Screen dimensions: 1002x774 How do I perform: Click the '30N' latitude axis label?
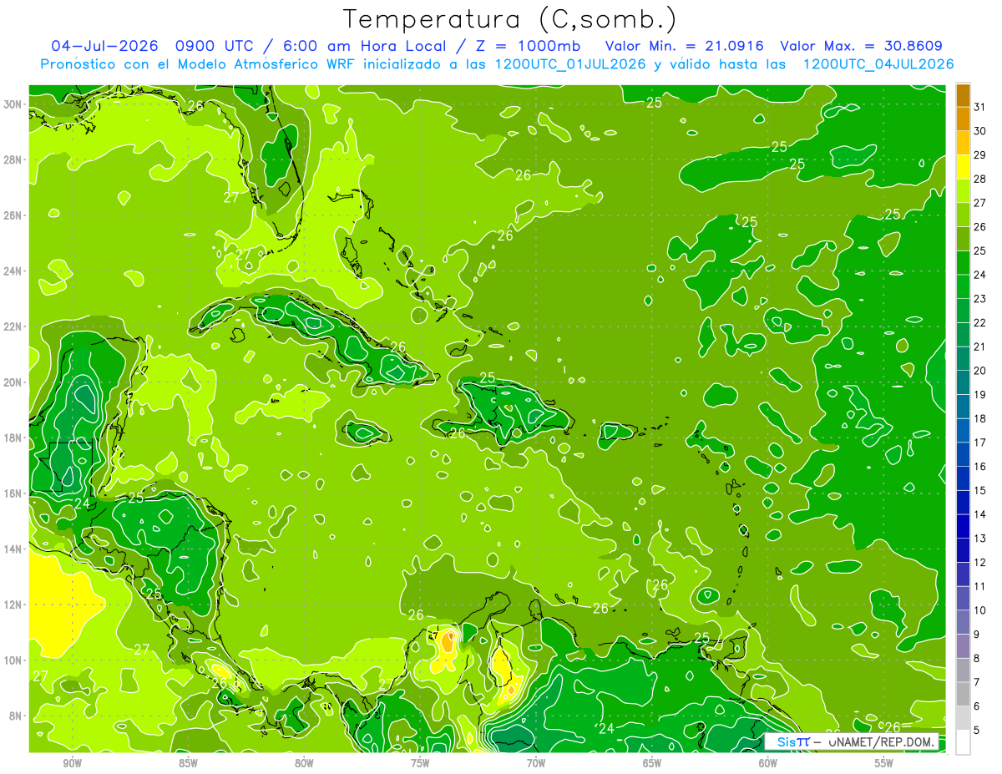pos(13,104)
